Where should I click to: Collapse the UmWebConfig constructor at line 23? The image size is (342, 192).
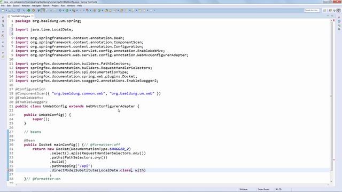pyautogui.click(x=14, y=115)
